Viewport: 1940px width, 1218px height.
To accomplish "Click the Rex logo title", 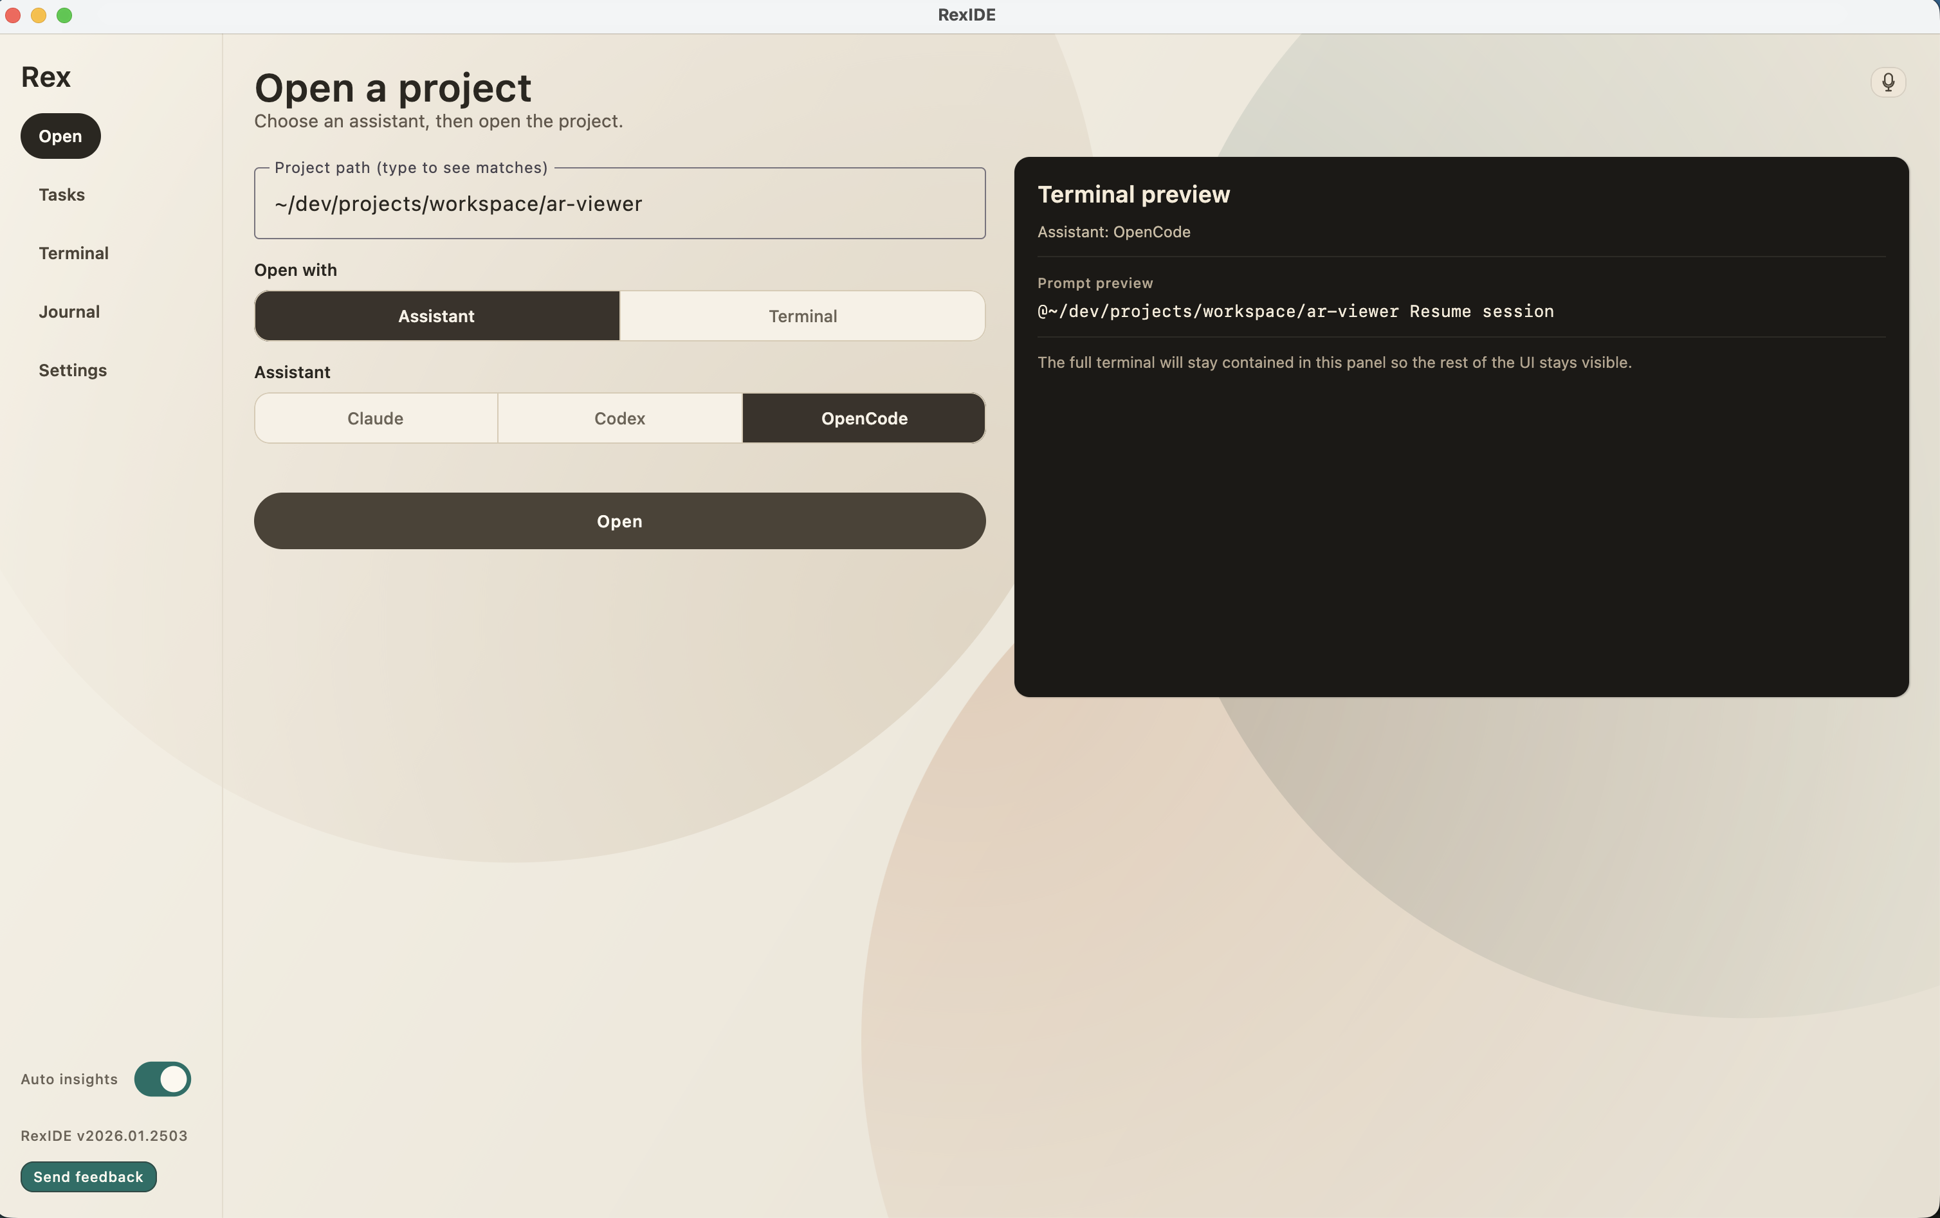I will 46,77.
